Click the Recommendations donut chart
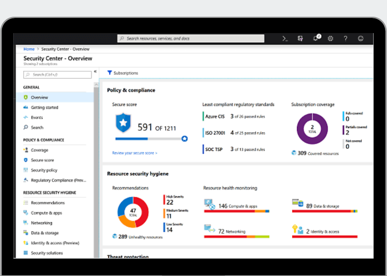The height and width of the screenshot is (276, 387). coord(133,212)
